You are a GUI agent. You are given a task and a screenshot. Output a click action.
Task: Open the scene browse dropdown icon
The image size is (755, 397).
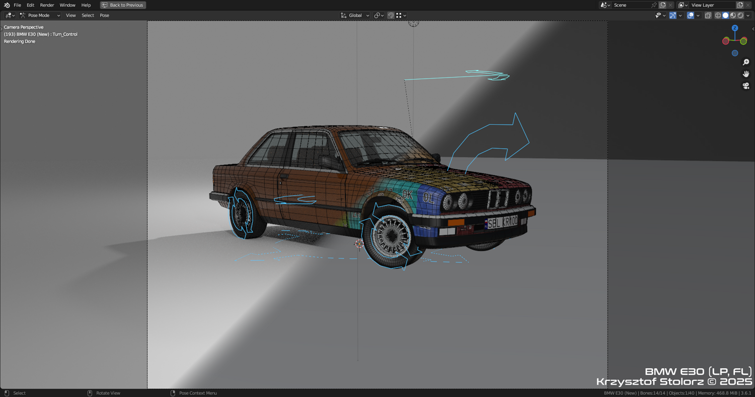click(x=605, y=5)
